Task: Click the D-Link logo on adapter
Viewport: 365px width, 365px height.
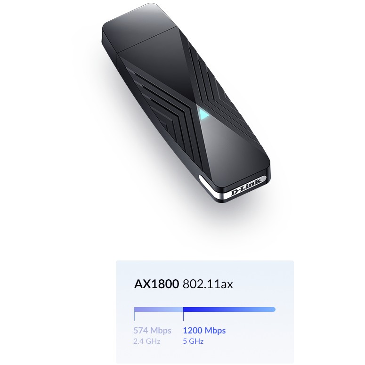Action: click(x=245, y=188)
